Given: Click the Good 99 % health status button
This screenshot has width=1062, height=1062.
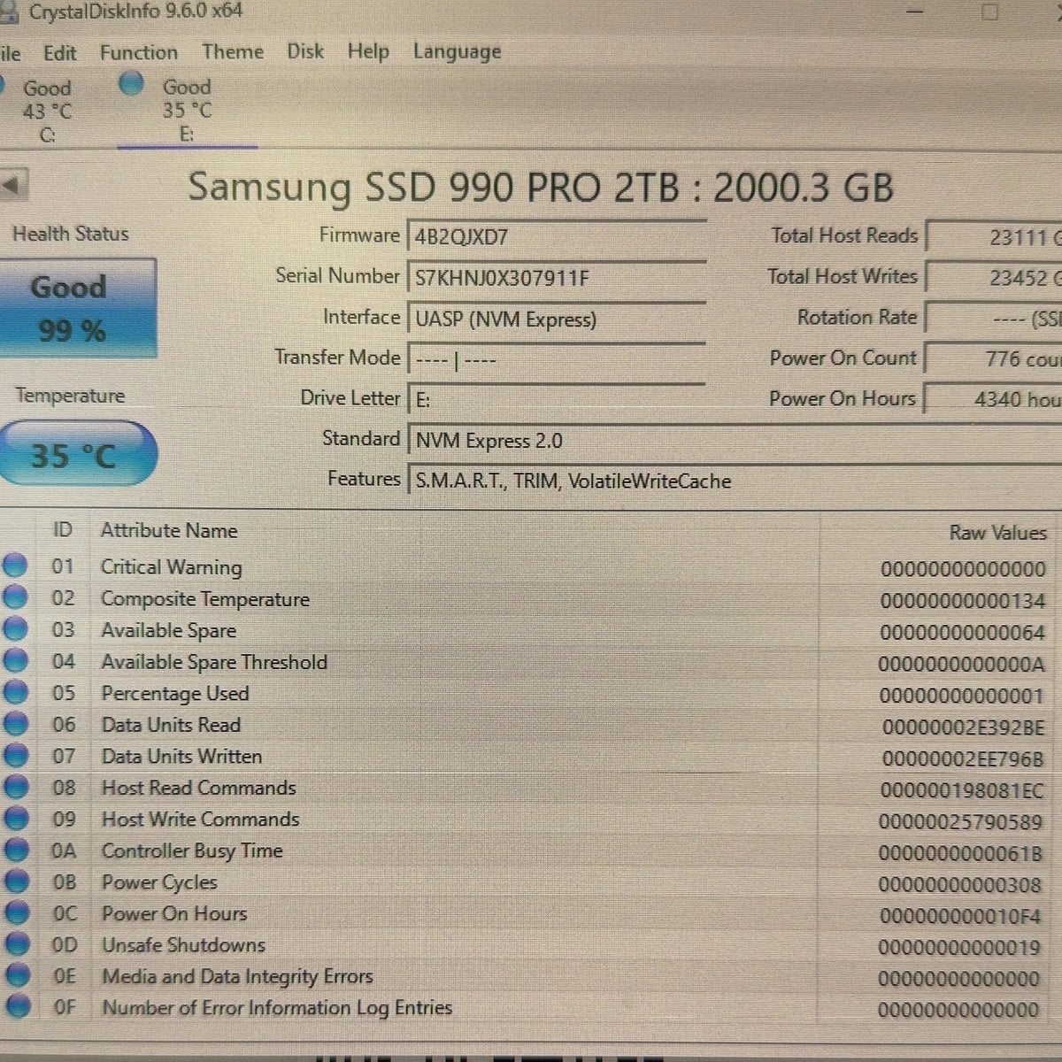Looking at the screenshot, I should tap(78, 308).
